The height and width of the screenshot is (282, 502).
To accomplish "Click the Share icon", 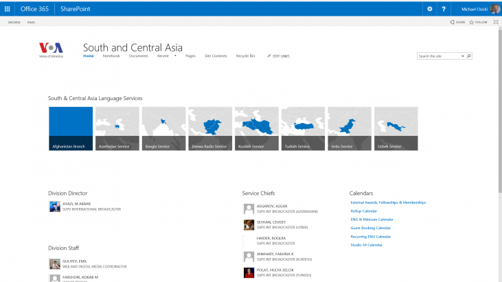I will click(452, 22).
